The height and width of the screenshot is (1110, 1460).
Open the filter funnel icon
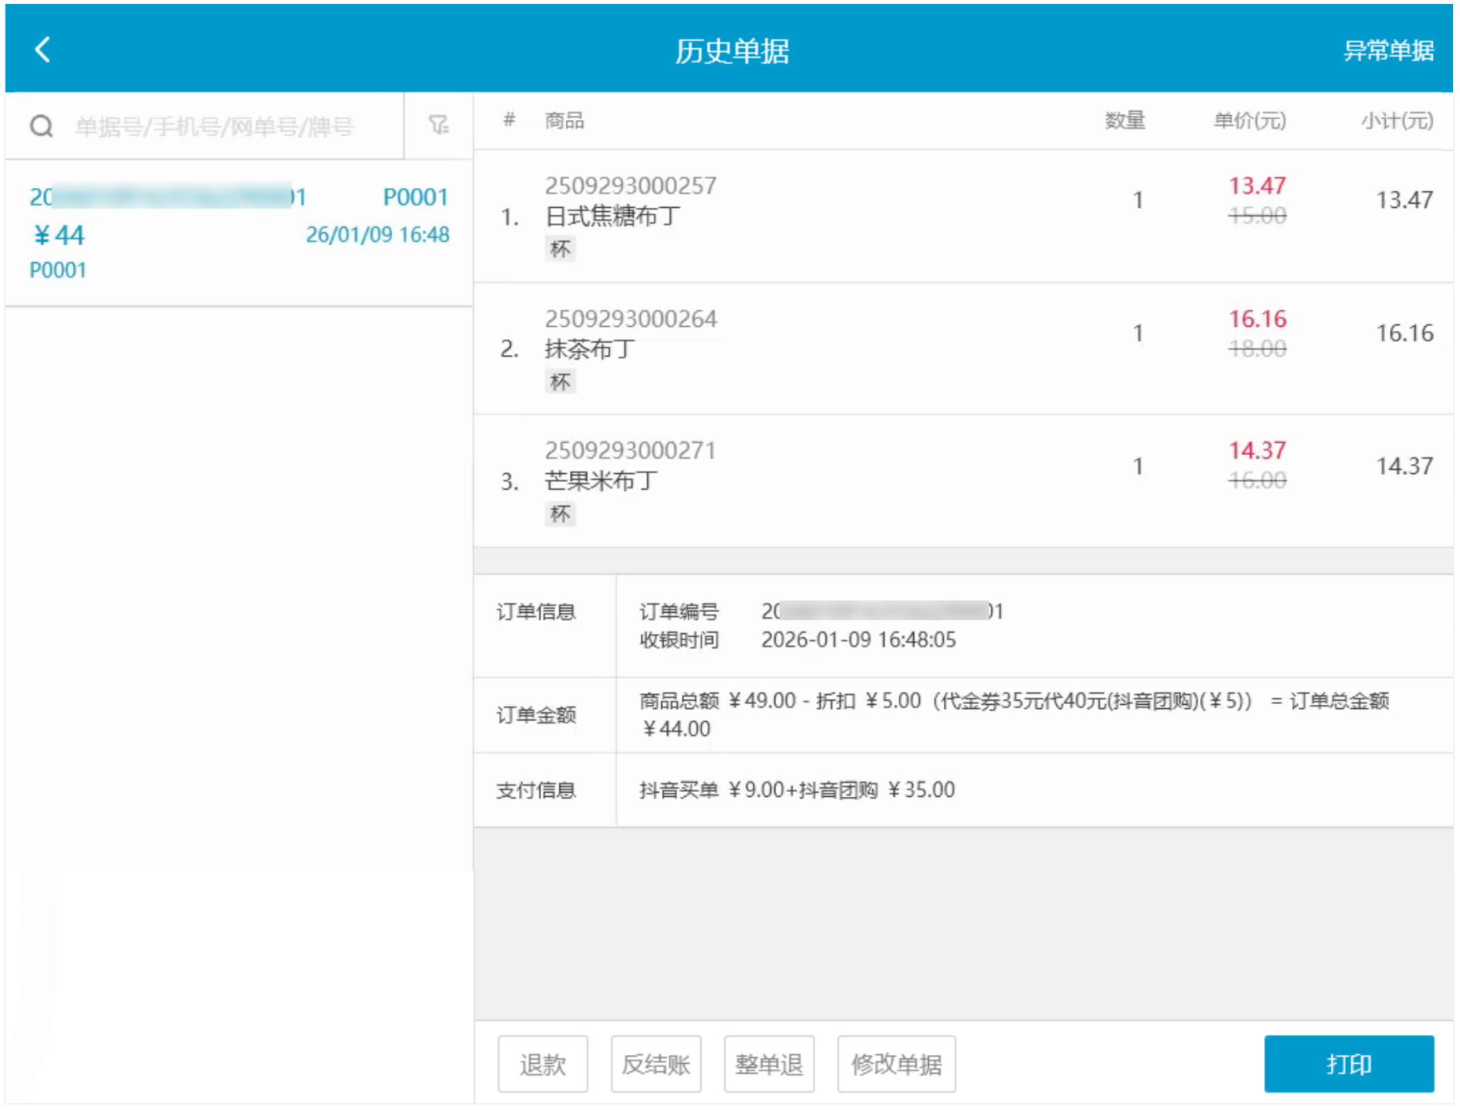(x=439, y=125)
